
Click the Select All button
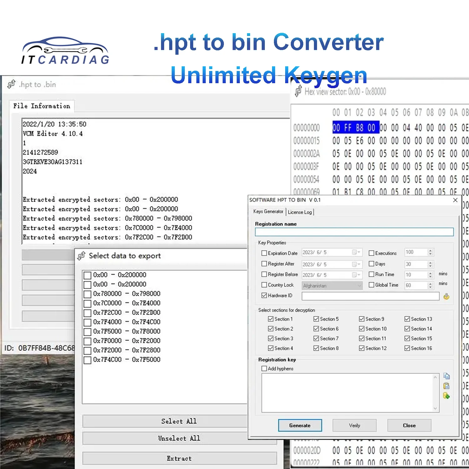(179, 421)
